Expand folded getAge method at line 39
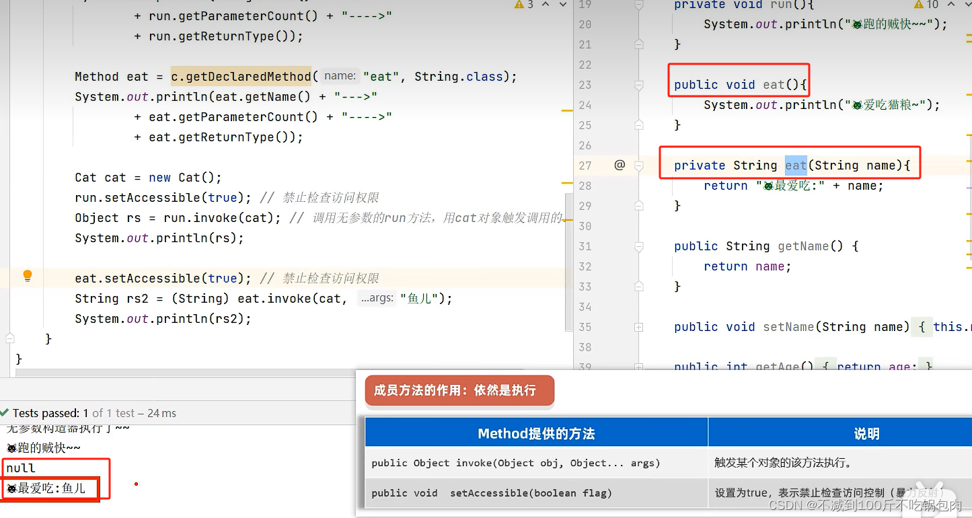Viewport: 972px width, 518px height. tap(638, 367)
